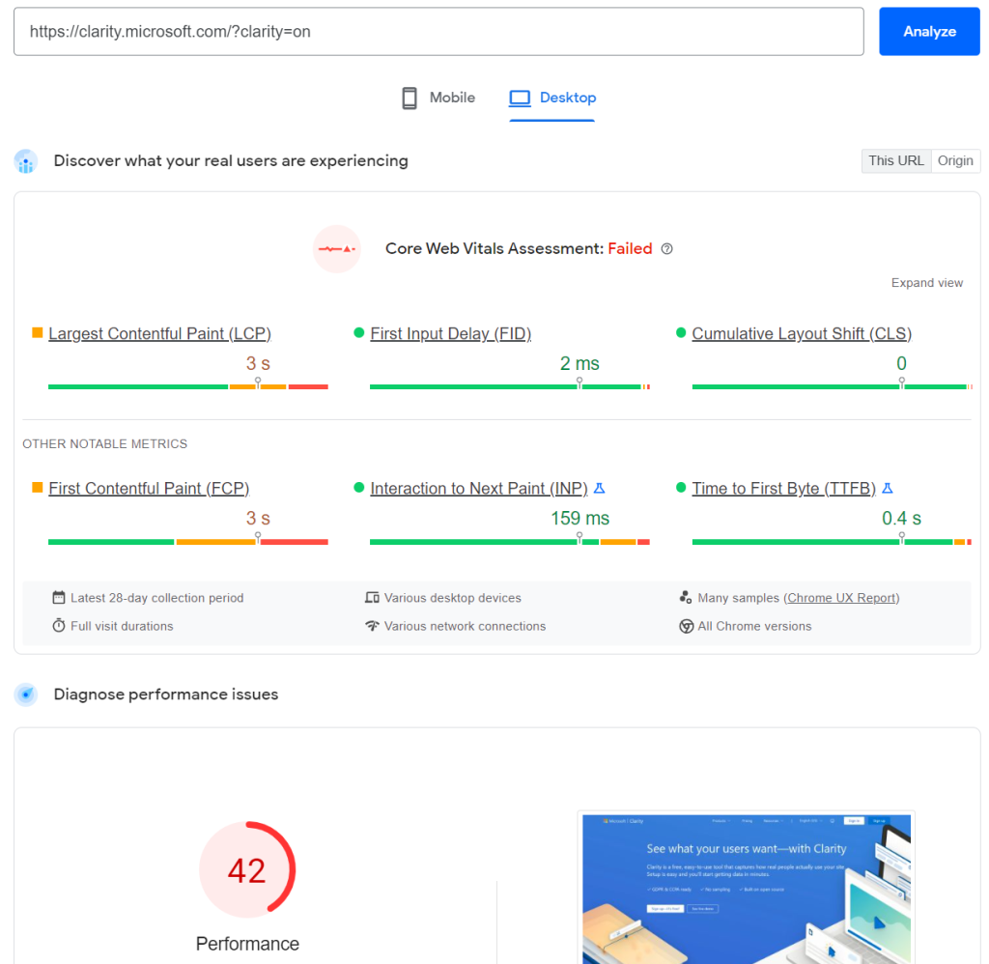The width and height of the screenshot is (989, 964).
Task: Click the many samples people icon
Action: (x=686, y=597)
